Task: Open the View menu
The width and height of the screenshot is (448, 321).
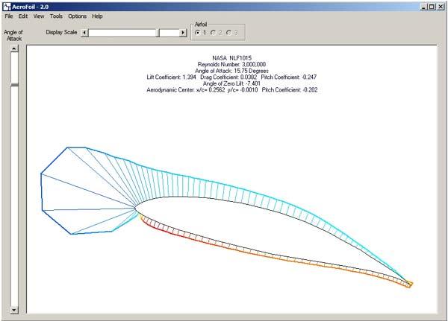Action: [x=39, y=16]
